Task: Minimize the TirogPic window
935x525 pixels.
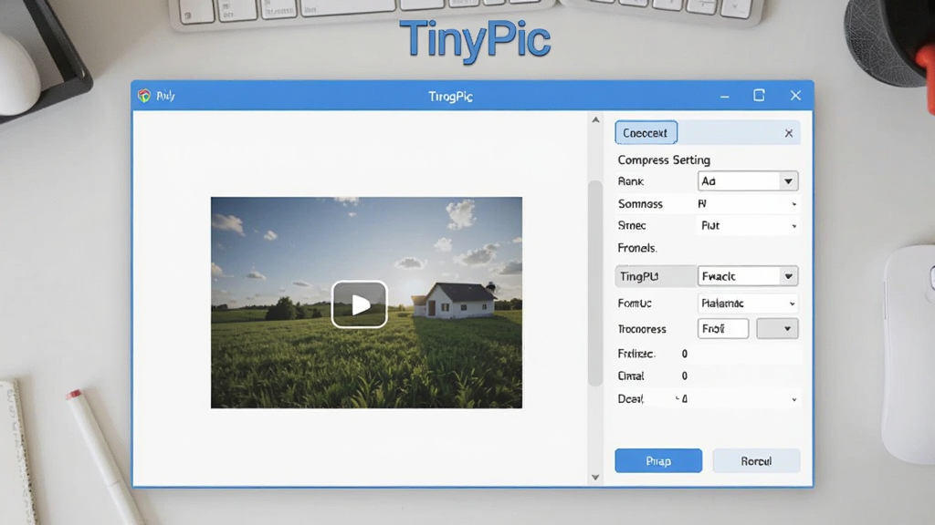Action: point(724,97)
